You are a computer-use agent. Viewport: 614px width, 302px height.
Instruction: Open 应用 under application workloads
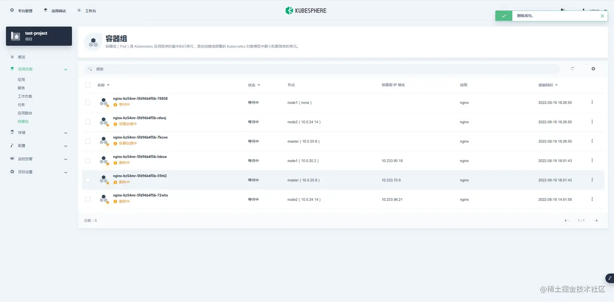[21, 79]
